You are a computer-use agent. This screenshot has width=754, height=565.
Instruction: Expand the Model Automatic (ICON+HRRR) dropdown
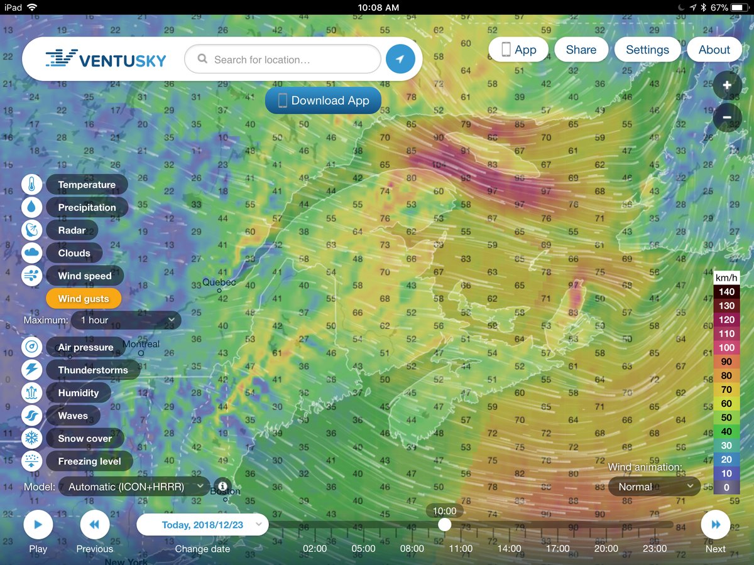134,487
